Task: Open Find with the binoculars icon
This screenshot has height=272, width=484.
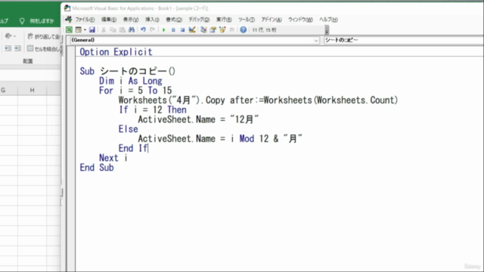Action: click(132, 29)
